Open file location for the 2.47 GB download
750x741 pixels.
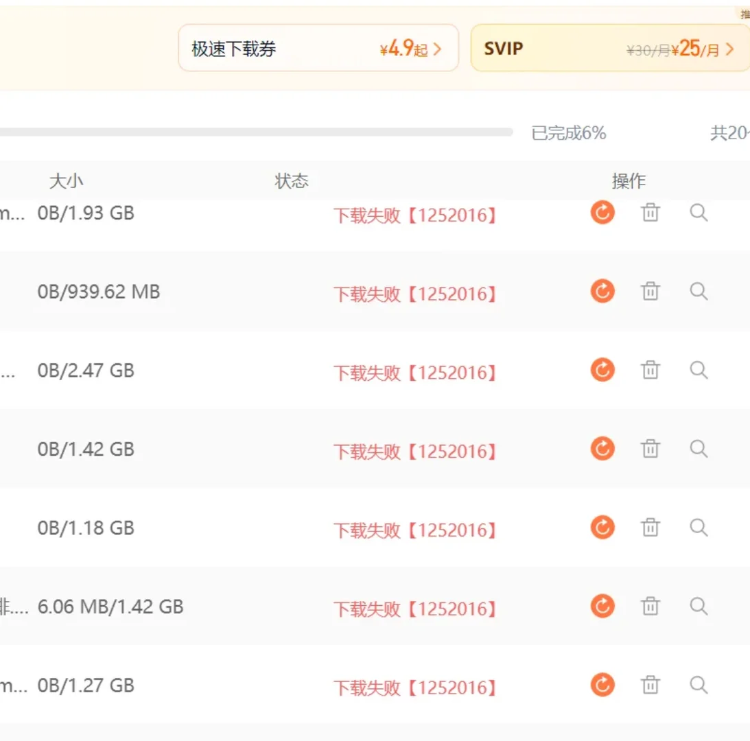(x=699, y=370)
